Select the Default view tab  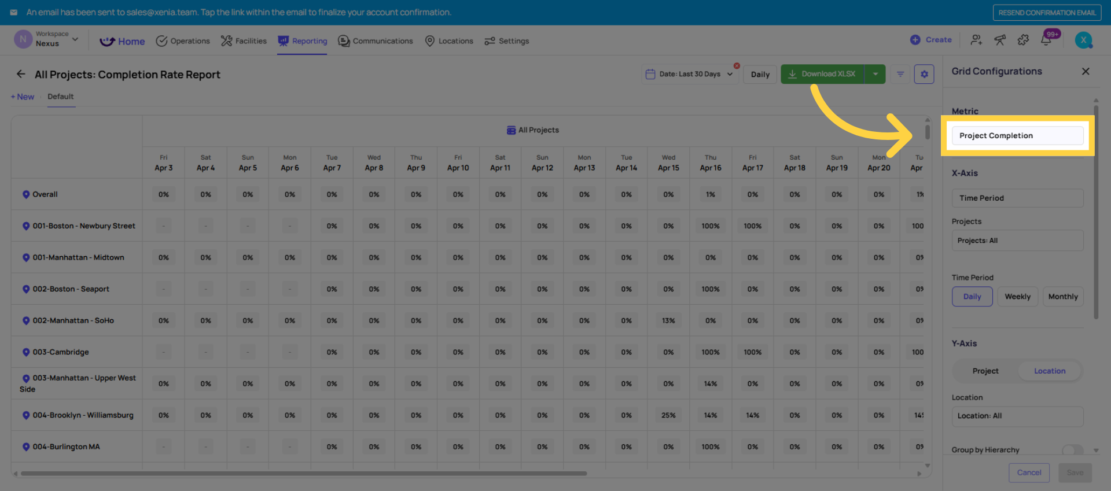[61, 97]
